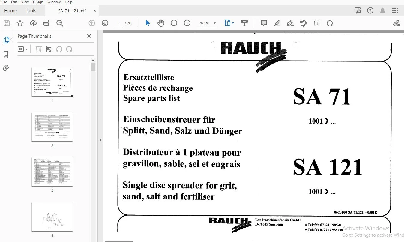Rotate the page with toolbar icon
404x242 pixels.
pyautogui.click(x=330, y=23)
